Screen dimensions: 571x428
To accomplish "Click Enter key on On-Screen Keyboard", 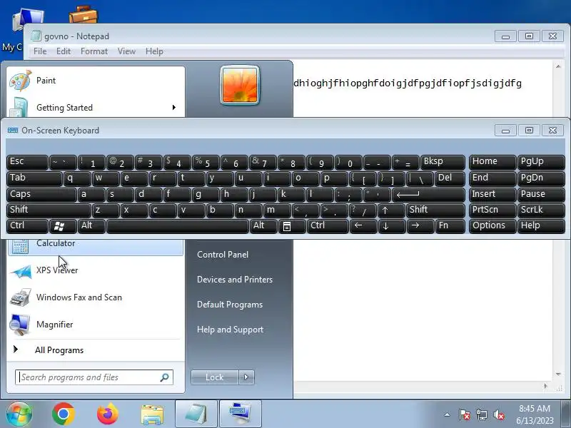I will 429,194.
